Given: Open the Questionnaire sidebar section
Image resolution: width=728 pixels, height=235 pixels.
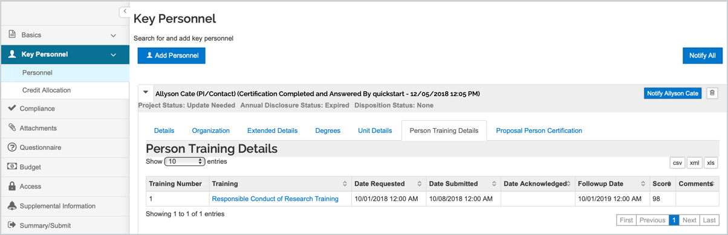Looking at the screenshot, I should tap(65, 147).
